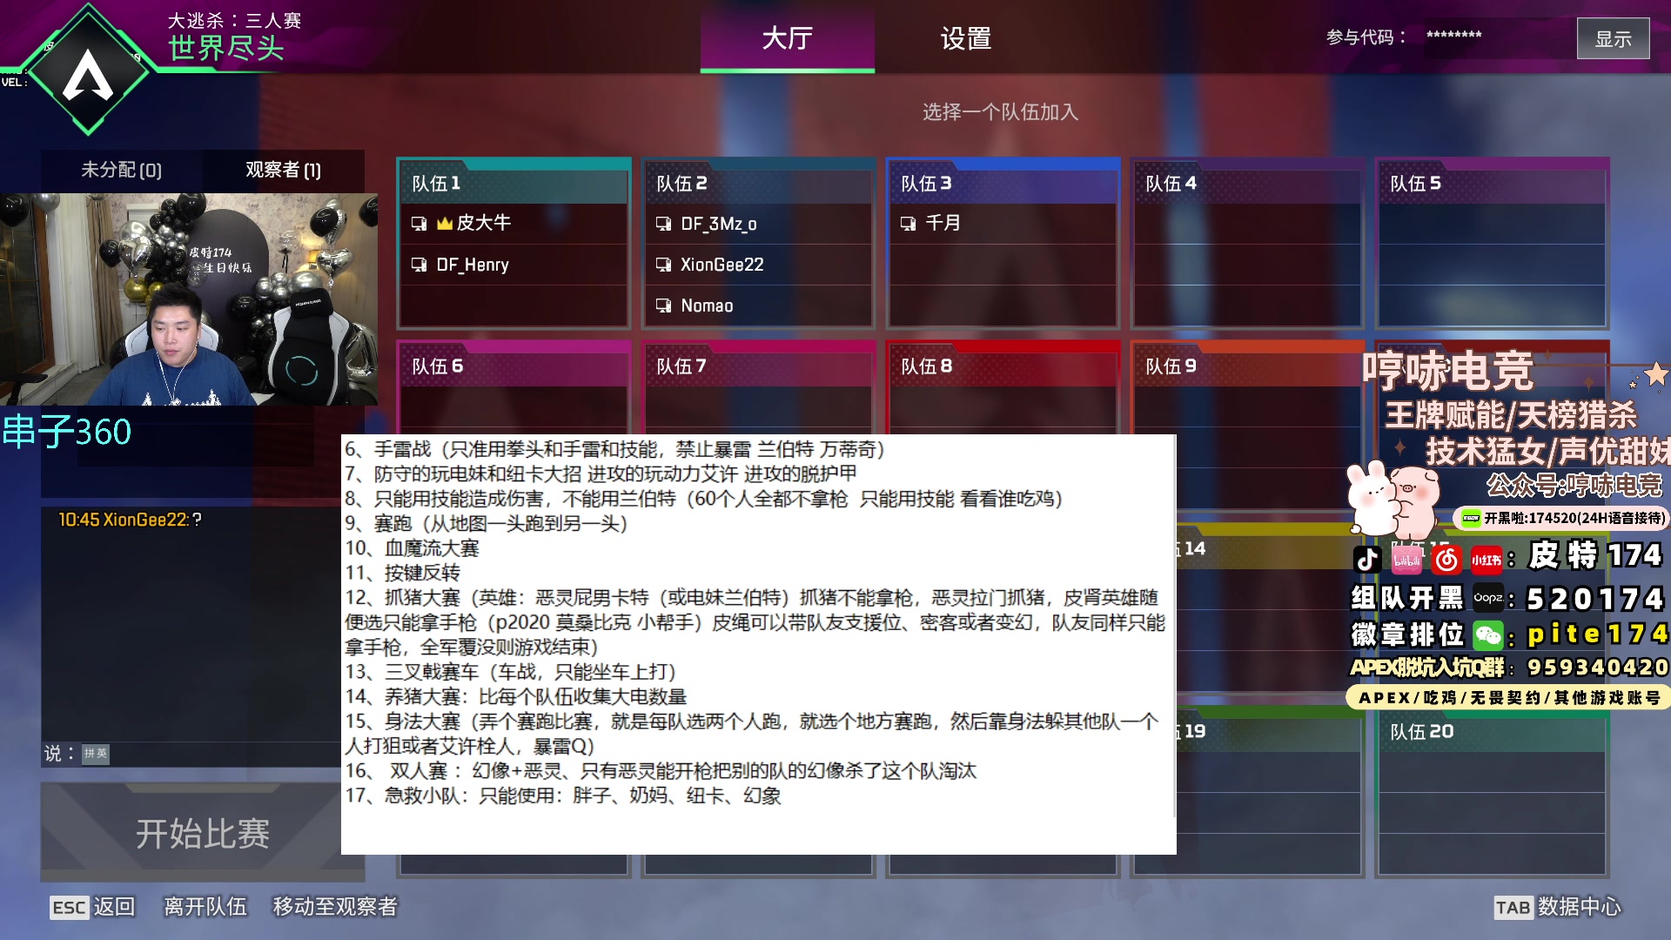Switch to 观察者 (1) list
1671x940 pixels.
coord(283,170)
